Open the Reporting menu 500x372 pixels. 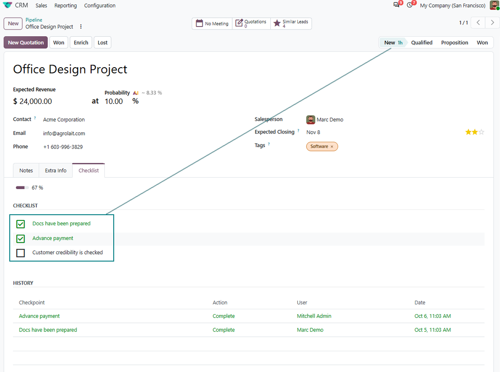pyautogui.click(x=65, y=5)
